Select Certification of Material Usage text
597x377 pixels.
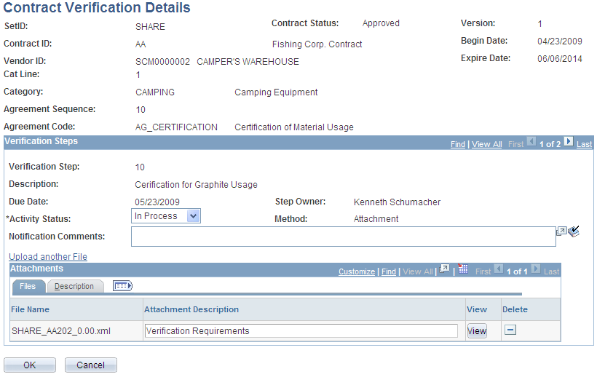point(294,127)
